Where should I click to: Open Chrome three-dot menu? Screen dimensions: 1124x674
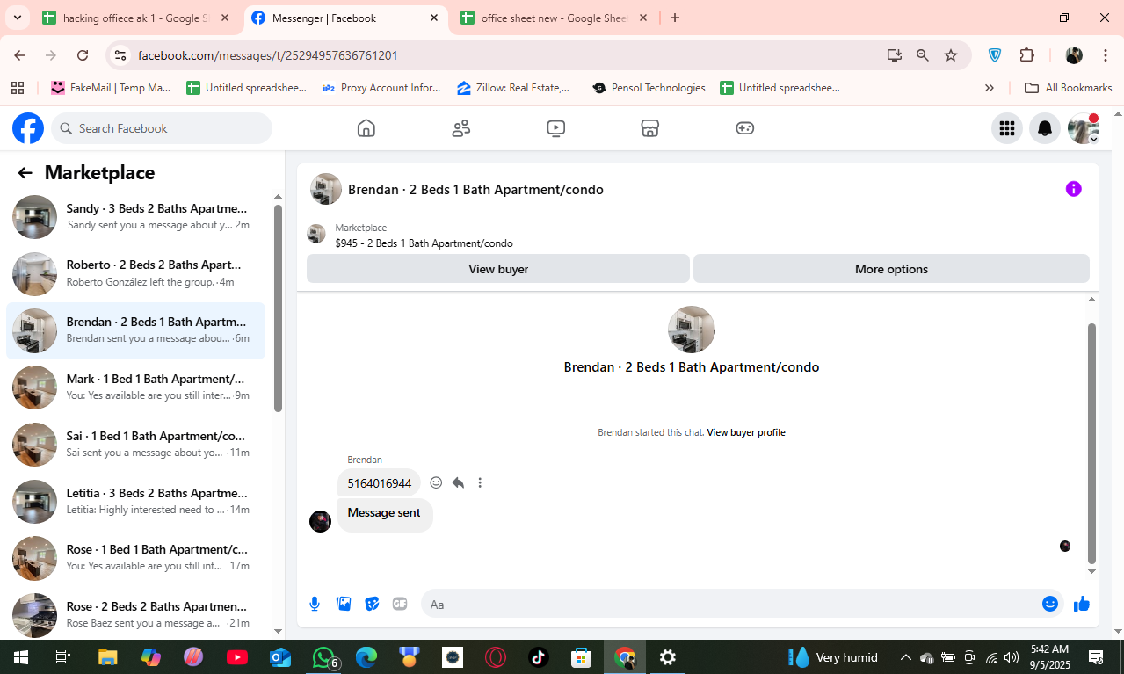tap(1105, 54)
